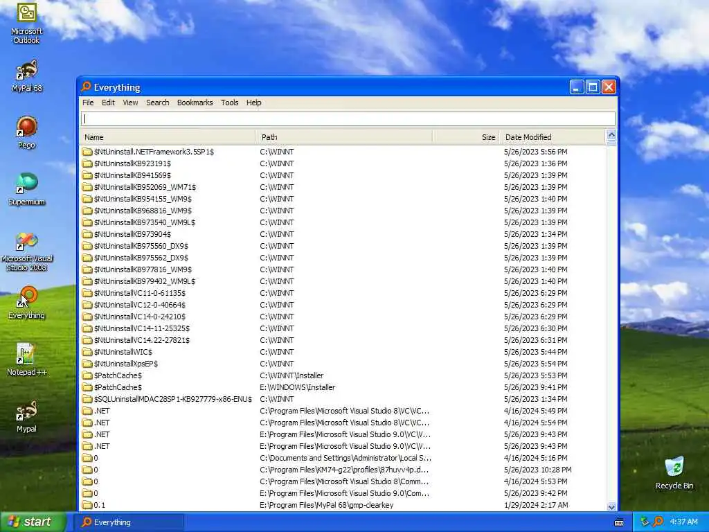Select the $NtUninstallKB973540_WM9L$ folder row
709x532 pixels.
click(342, 222)
